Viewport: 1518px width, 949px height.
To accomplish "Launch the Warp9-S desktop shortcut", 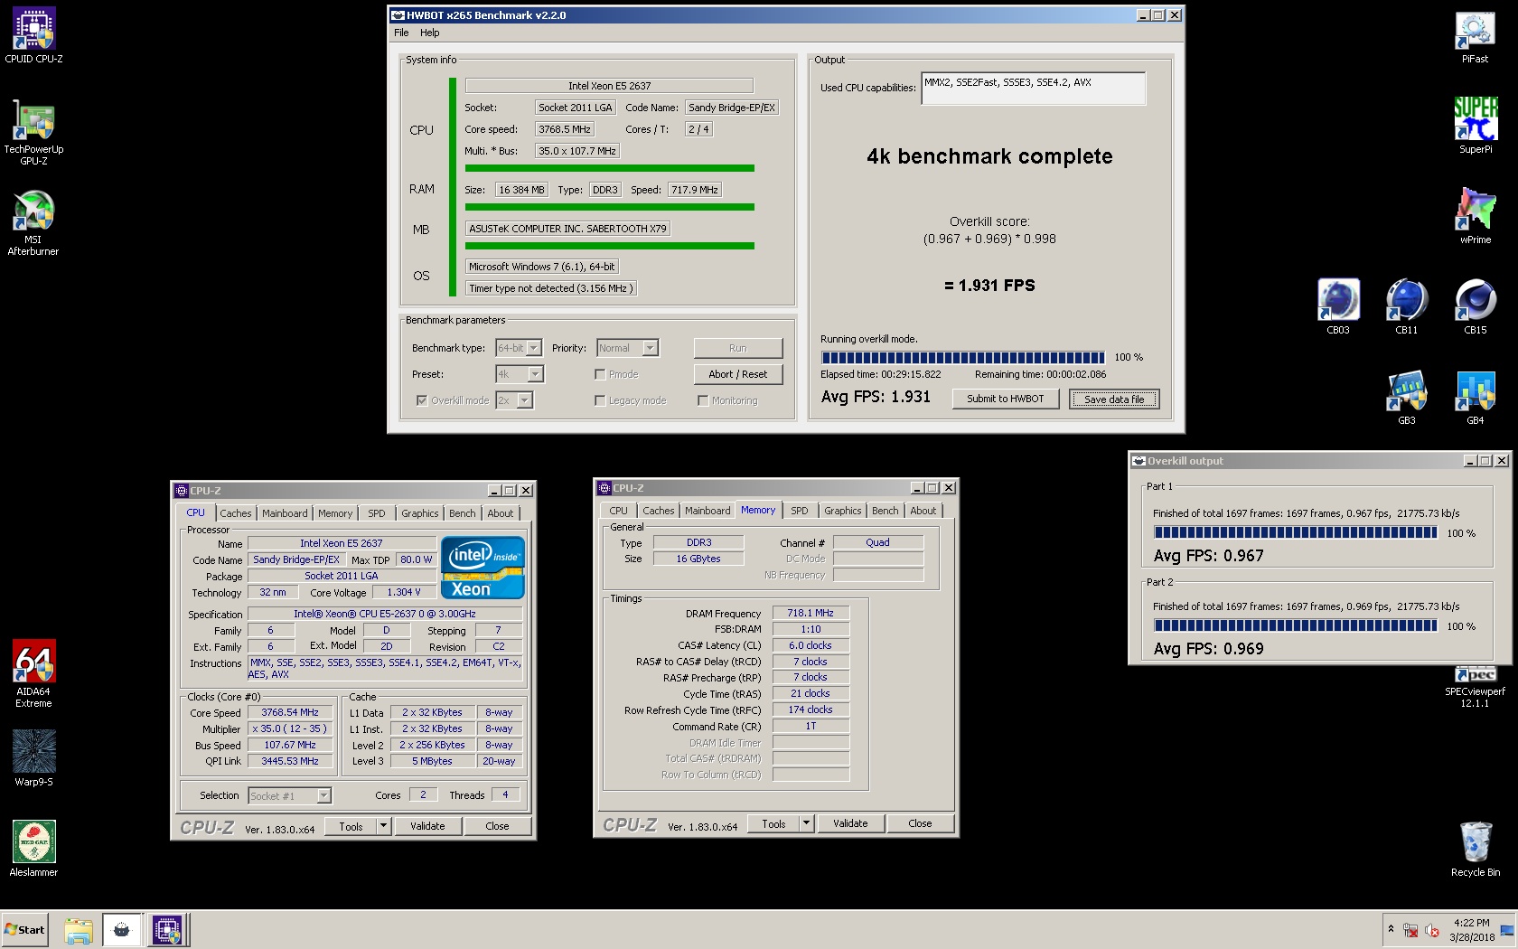I will coord(33,757).
